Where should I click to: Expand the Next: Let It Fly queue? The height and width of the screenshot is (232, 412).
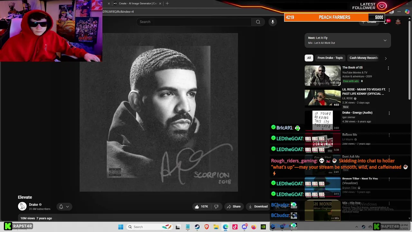tap(385, 40)
